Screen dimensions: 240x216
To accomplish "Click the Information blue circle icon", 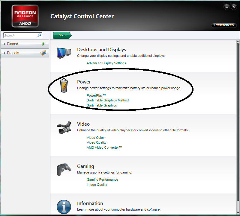I will 64,207.
